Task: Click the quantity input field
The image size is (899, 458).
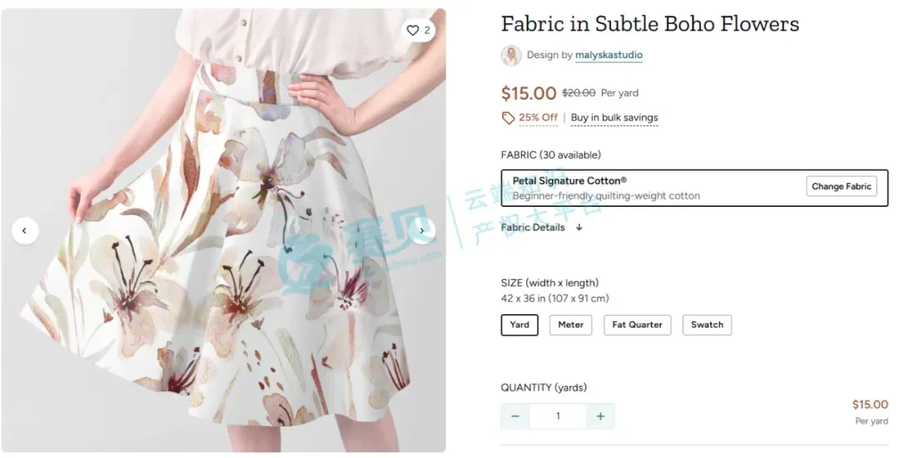Action: 558,416
